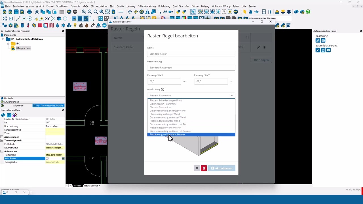Click the thermometer icon in the third toolbar row

coord(28,25)
